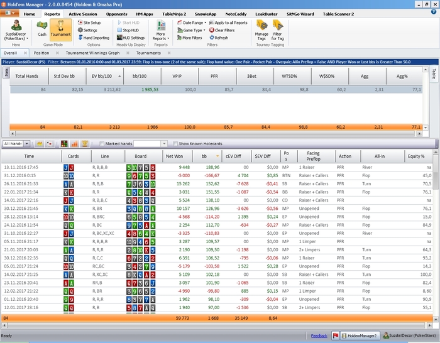Viewport: 440px width, 343px height.
Task: Click the Table side panel tab
Action: [434, 73]
